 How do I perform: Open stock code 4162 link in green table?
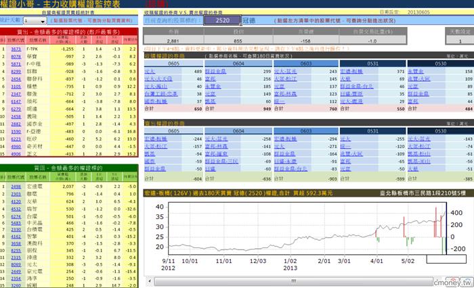[x=16, y=237]
